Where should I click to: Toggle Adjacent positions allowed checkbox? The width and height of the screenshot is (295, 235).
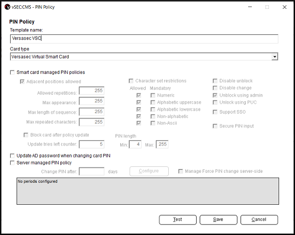click(22, 82)
